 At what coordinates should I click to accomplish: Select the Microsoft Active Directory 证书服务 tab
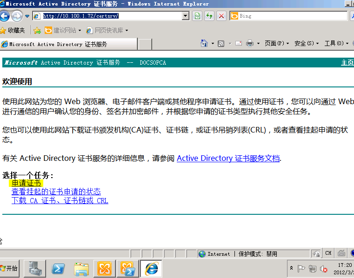(x=68, y=44)
